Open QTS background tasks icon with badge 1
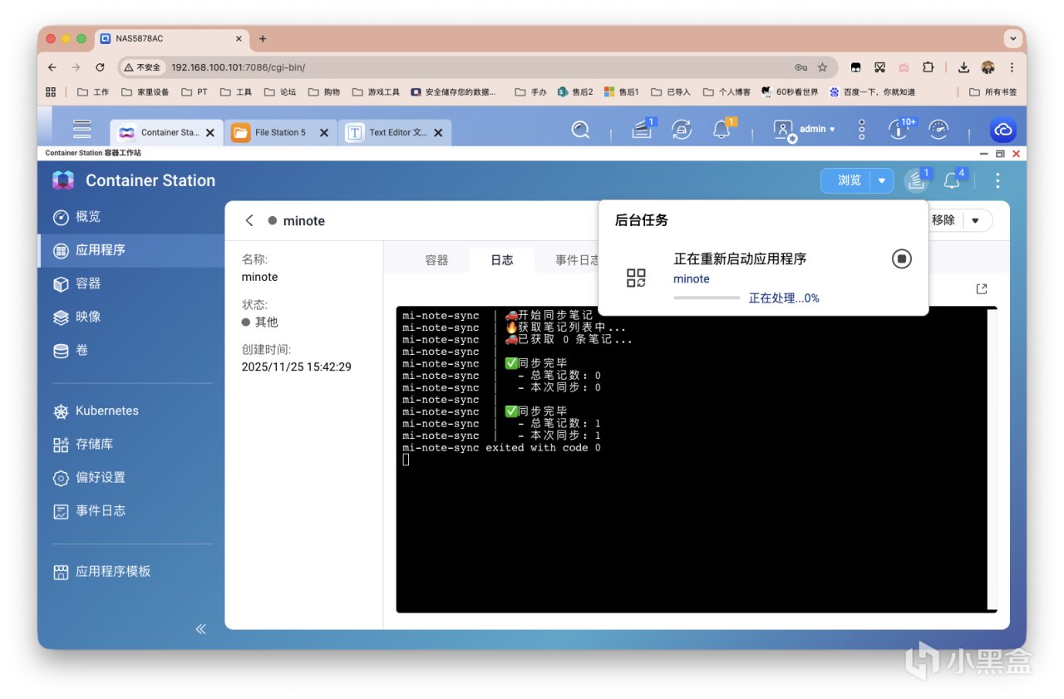The image size is (1064, 699). click(x=643, y=129)
